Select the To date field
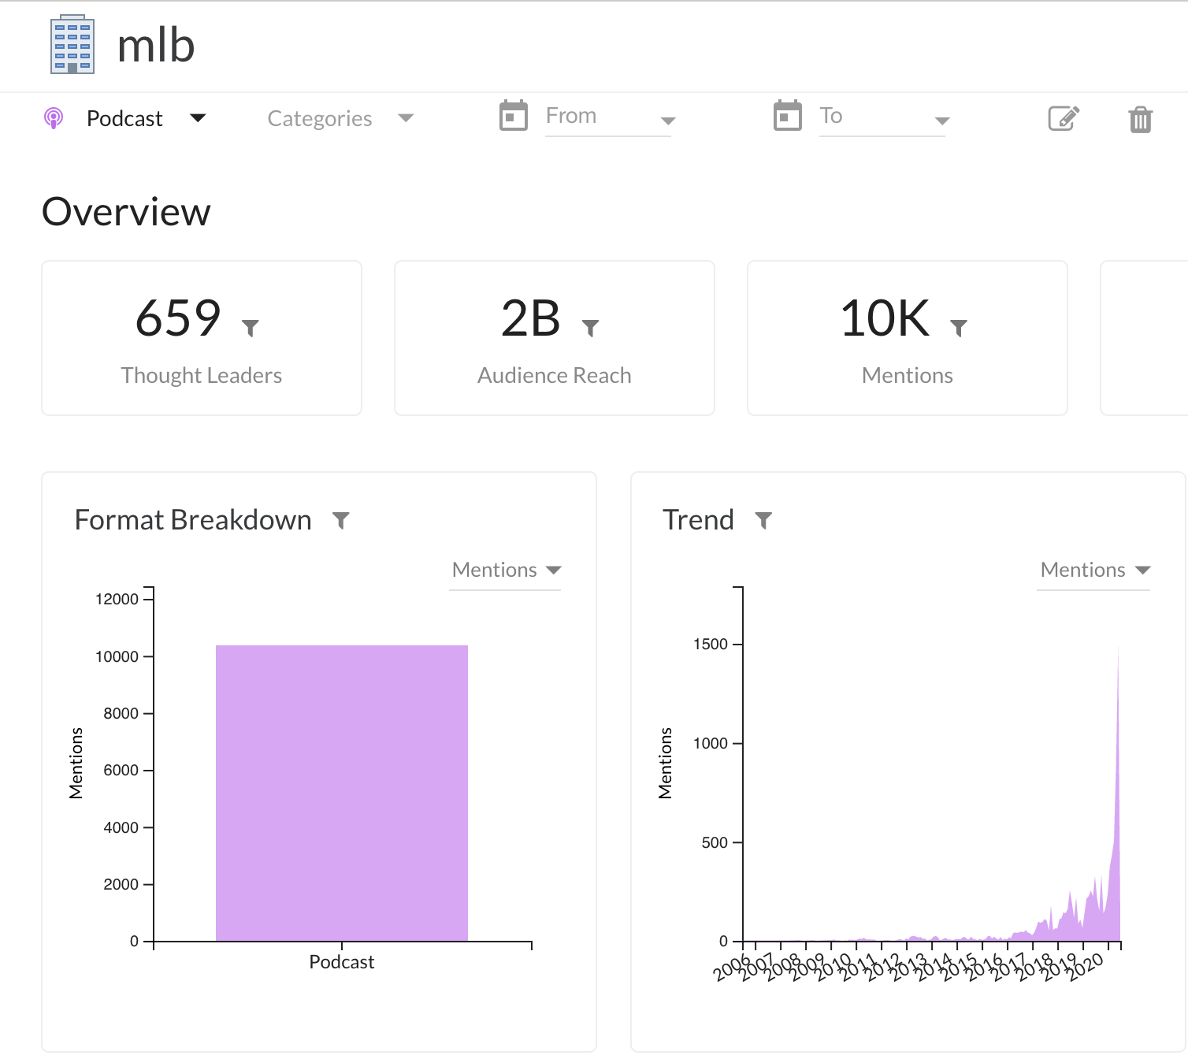This screenshot has width=1188, height=1059. tap(882, 117)
